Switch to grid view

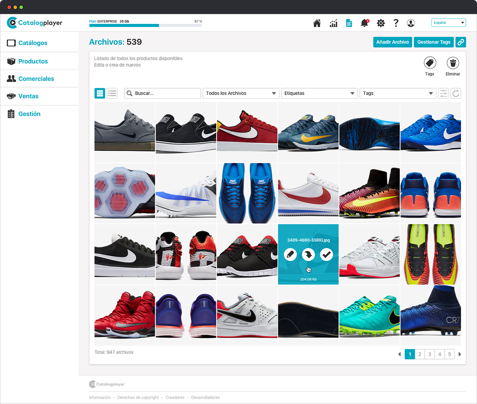pyautogui.click(x=100, y=93)
